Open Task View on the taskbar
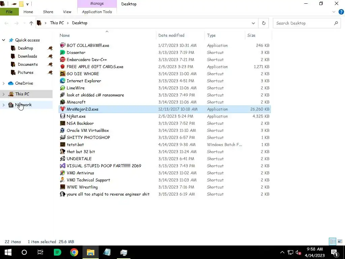Viewport: 345px width, 259px height. (40, 252)
